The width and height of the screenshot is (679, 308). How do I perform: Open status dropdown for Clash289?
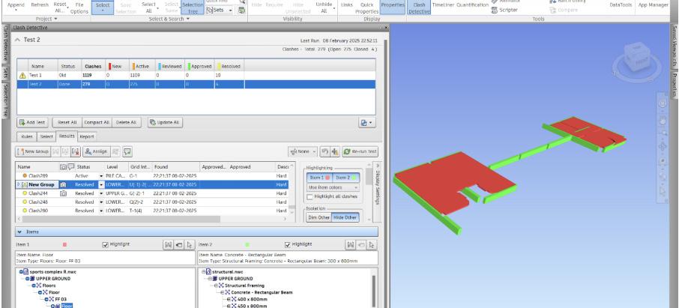pyautogui.click(x=101, y=176)
